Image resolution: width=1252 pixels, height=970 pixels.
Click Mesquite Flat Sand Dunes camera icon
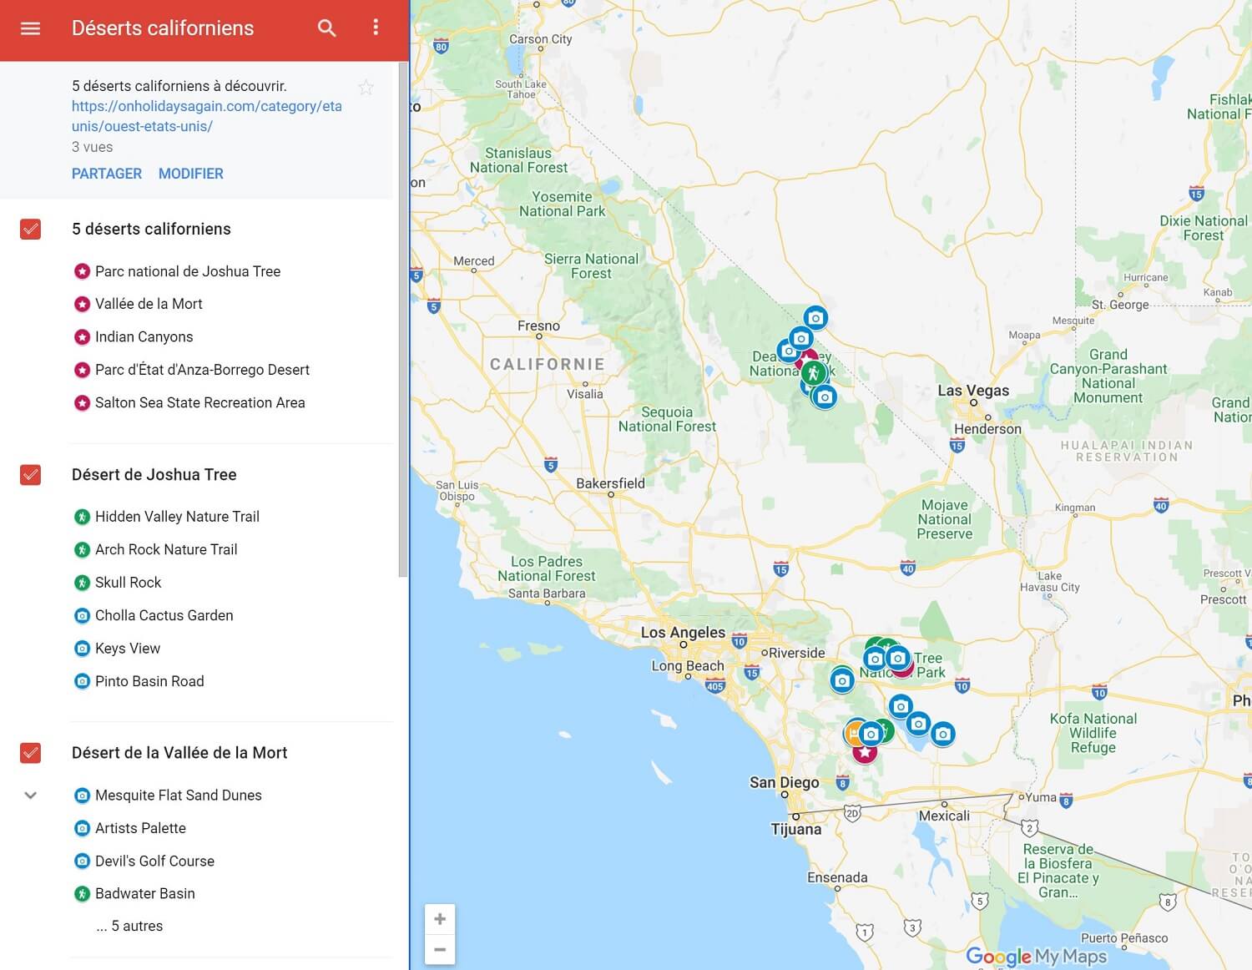pyautogui.click(x=82, y=796)
